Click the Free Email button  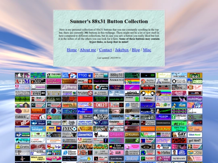click(x=163, y=146)
